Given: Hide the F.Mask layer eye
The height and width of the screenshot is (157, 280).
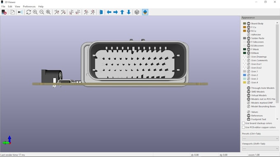Looking at the screenshot, I should tap(249, 49).
